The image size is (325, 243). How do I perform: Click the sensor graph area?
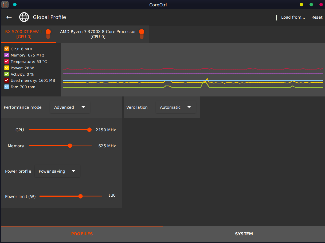point(193,70)
